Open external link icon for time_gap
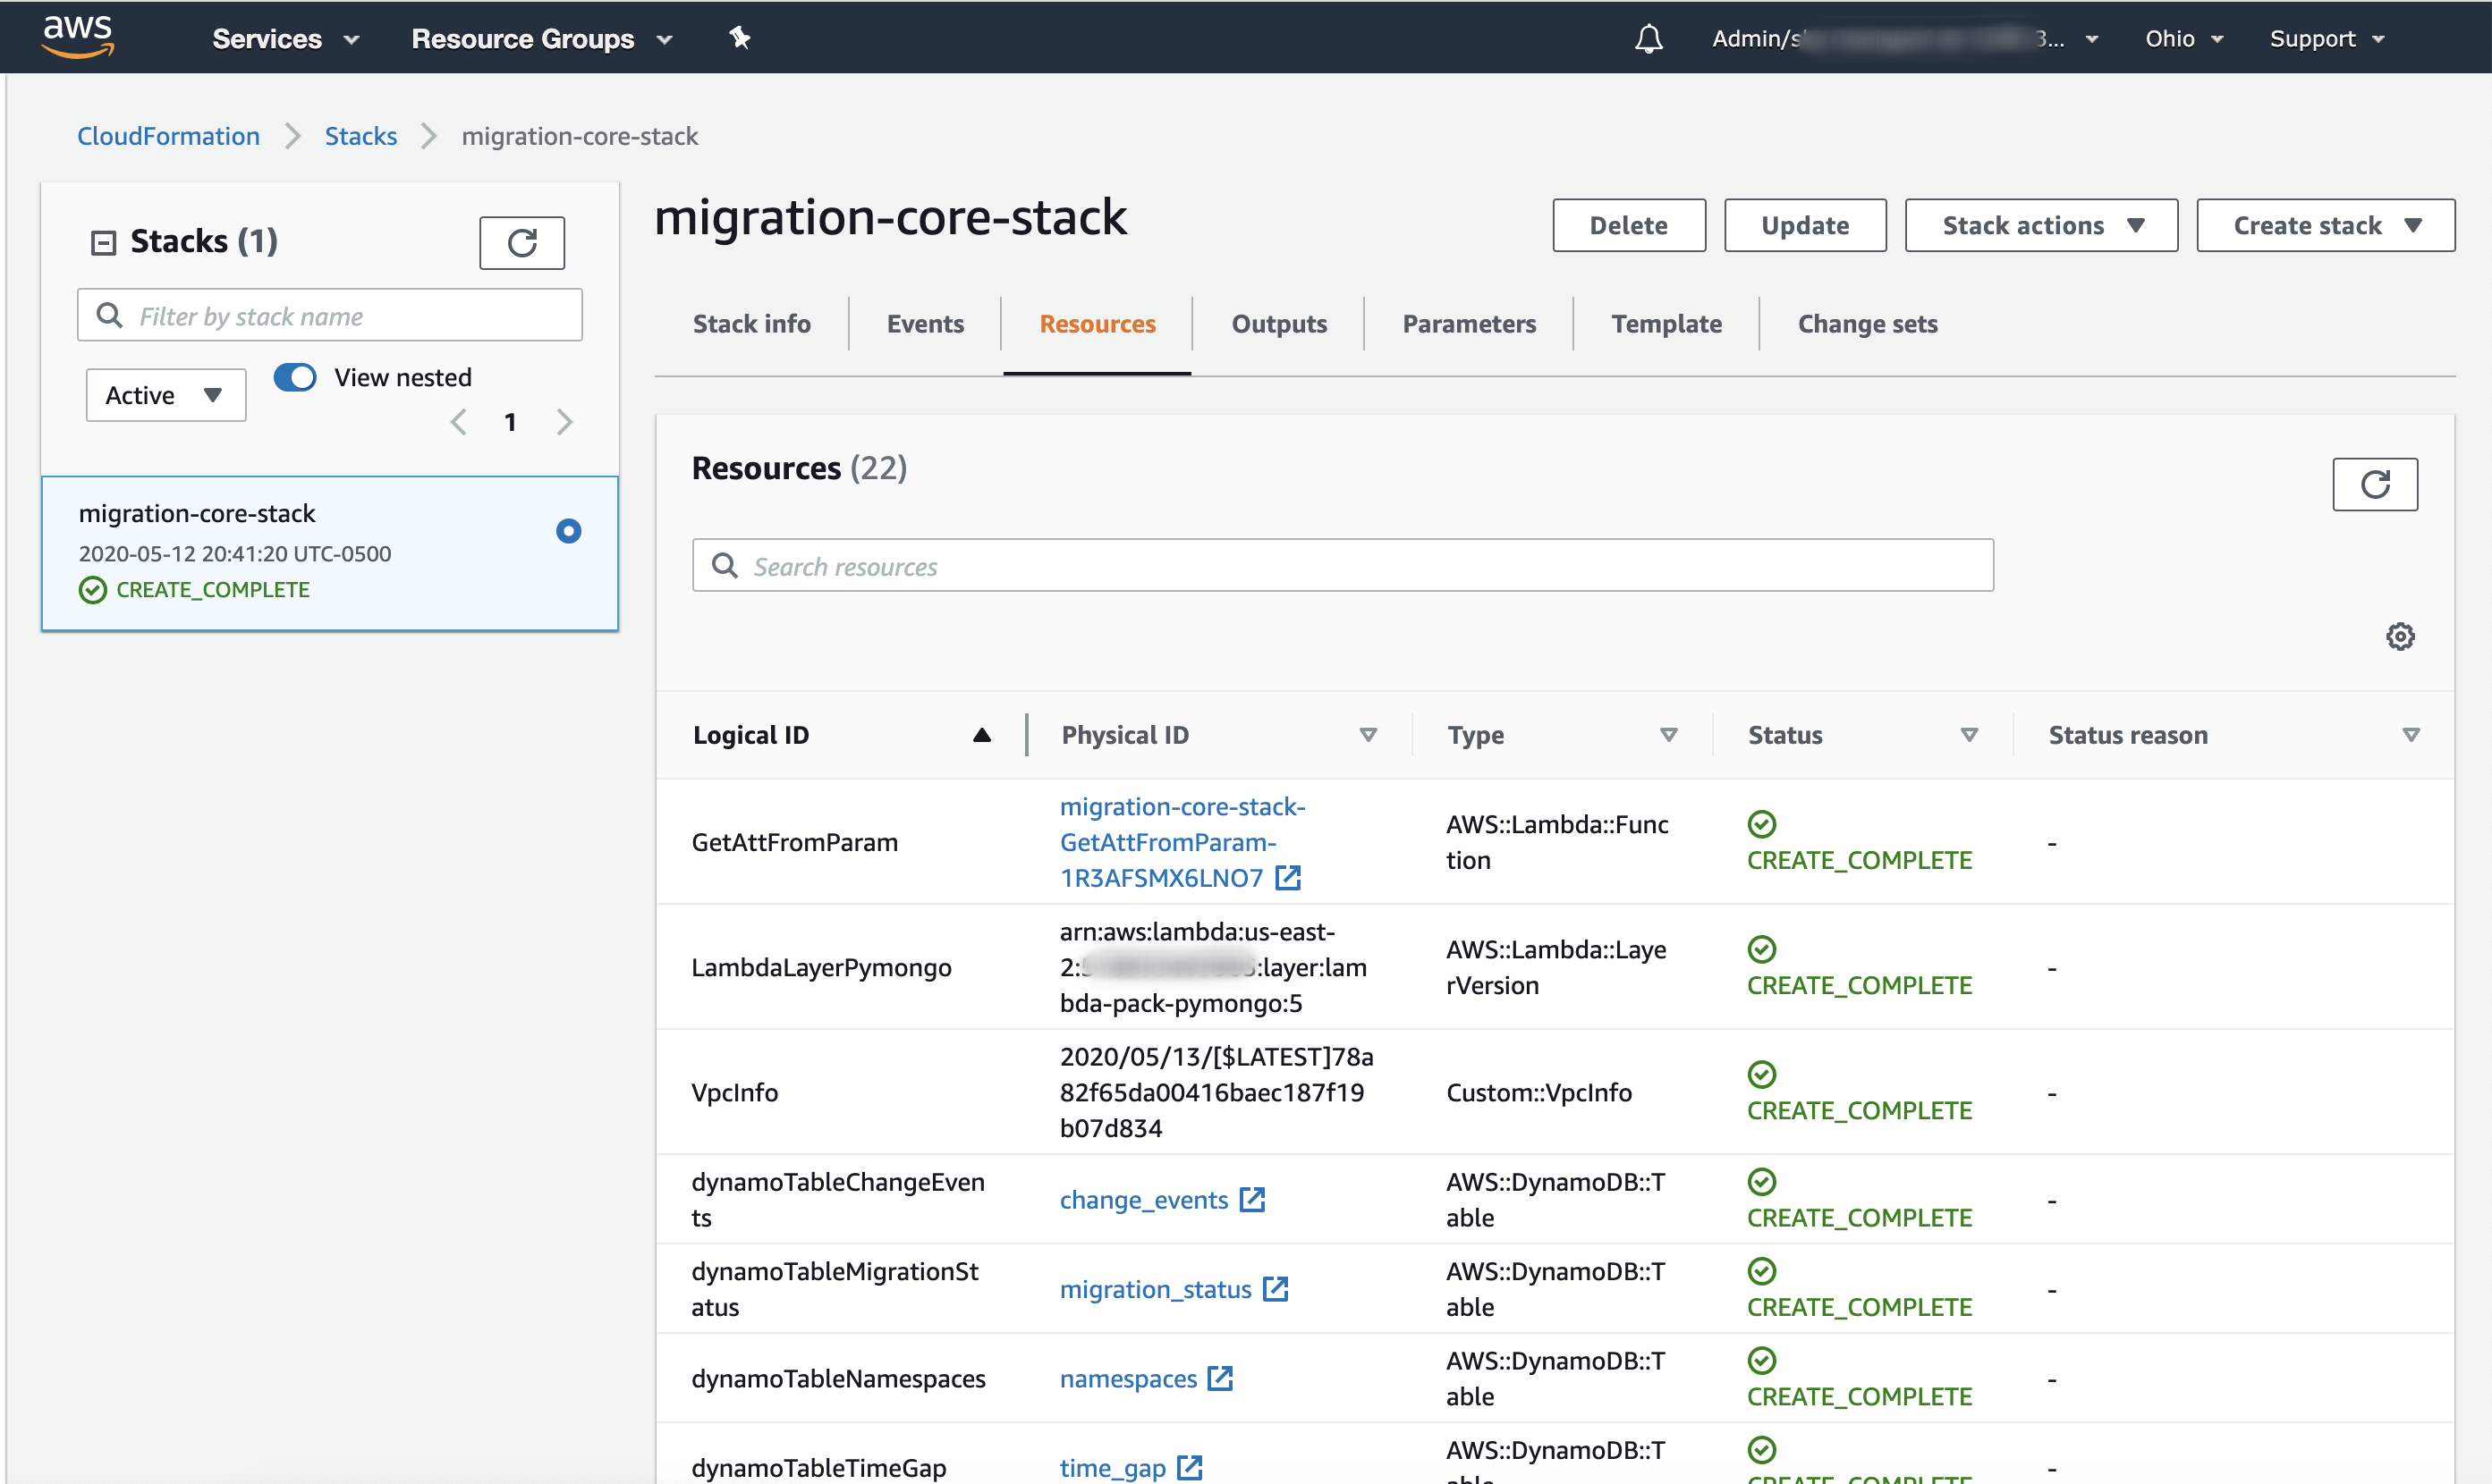This screenshot has height=1484, width=2492. tap(1190, 1468)
